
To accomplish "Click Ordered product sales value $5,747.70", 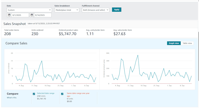I will 68,34.
